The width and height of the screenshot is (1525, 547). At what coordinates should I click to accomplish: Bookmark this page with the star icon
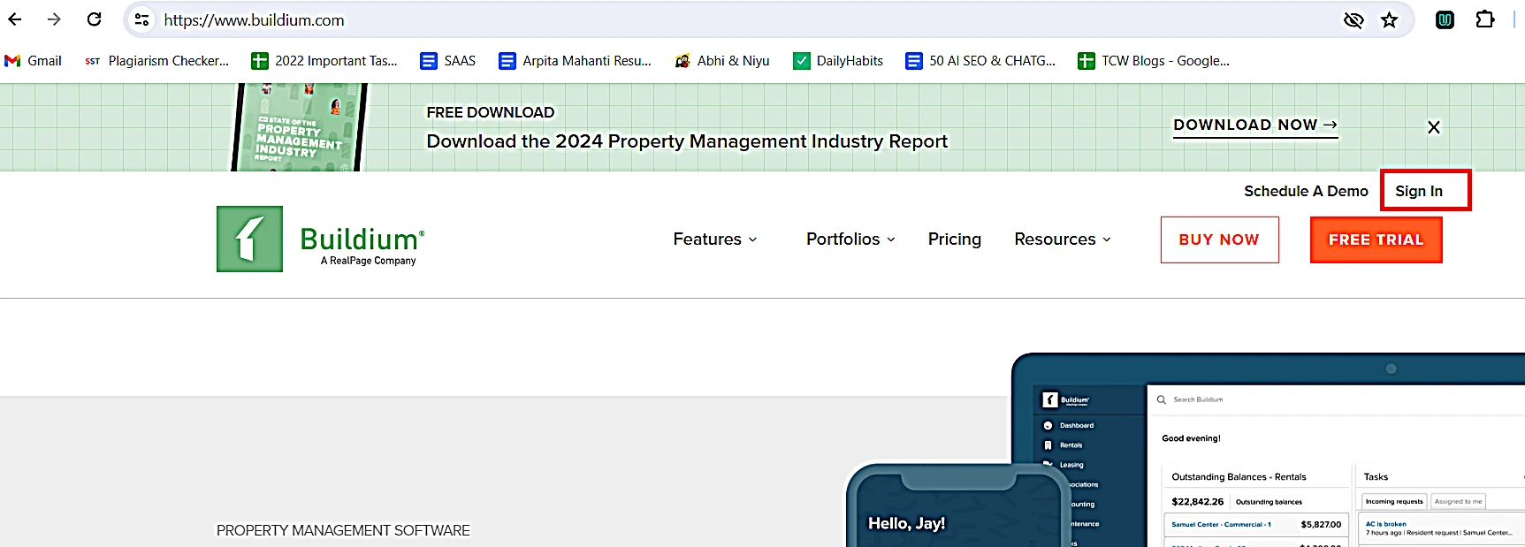pos(1389,19)
